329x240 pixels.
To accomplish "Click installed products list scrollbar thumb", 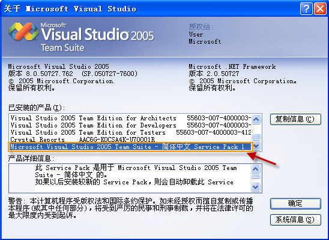I will [x=256, y=137].
